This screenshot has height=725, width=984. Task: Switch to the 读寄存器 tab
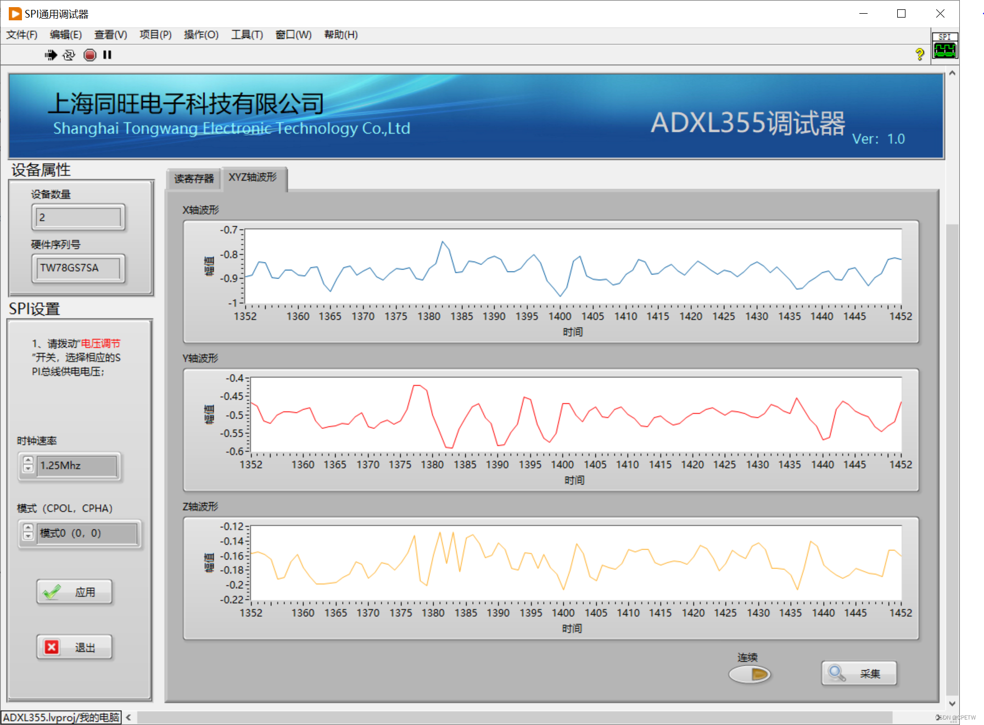[193, 178]
